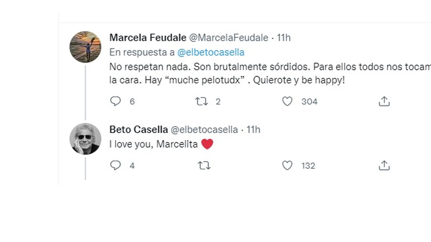431x242 pixels.
Task: Retweet Beto Casella's tweet
Action: (x=204, y=165)
